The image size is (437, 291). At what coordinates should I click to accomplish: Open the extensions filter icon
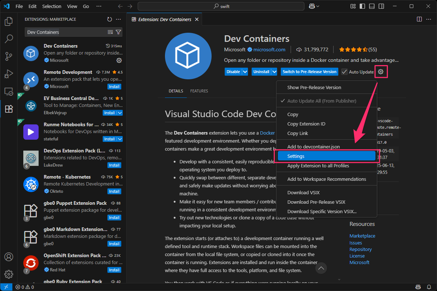[x=118, y=32]
